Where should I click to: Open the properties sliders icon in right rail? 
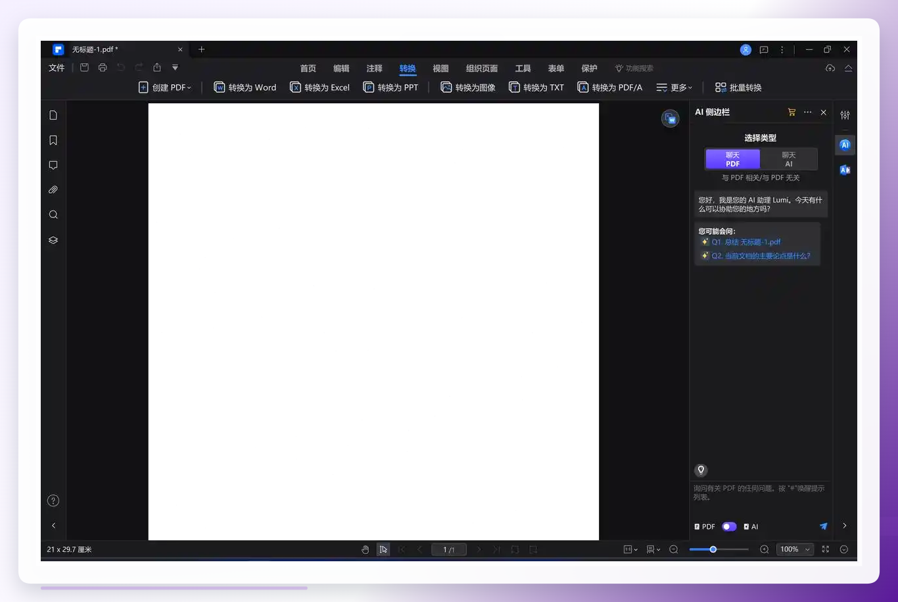845,115
